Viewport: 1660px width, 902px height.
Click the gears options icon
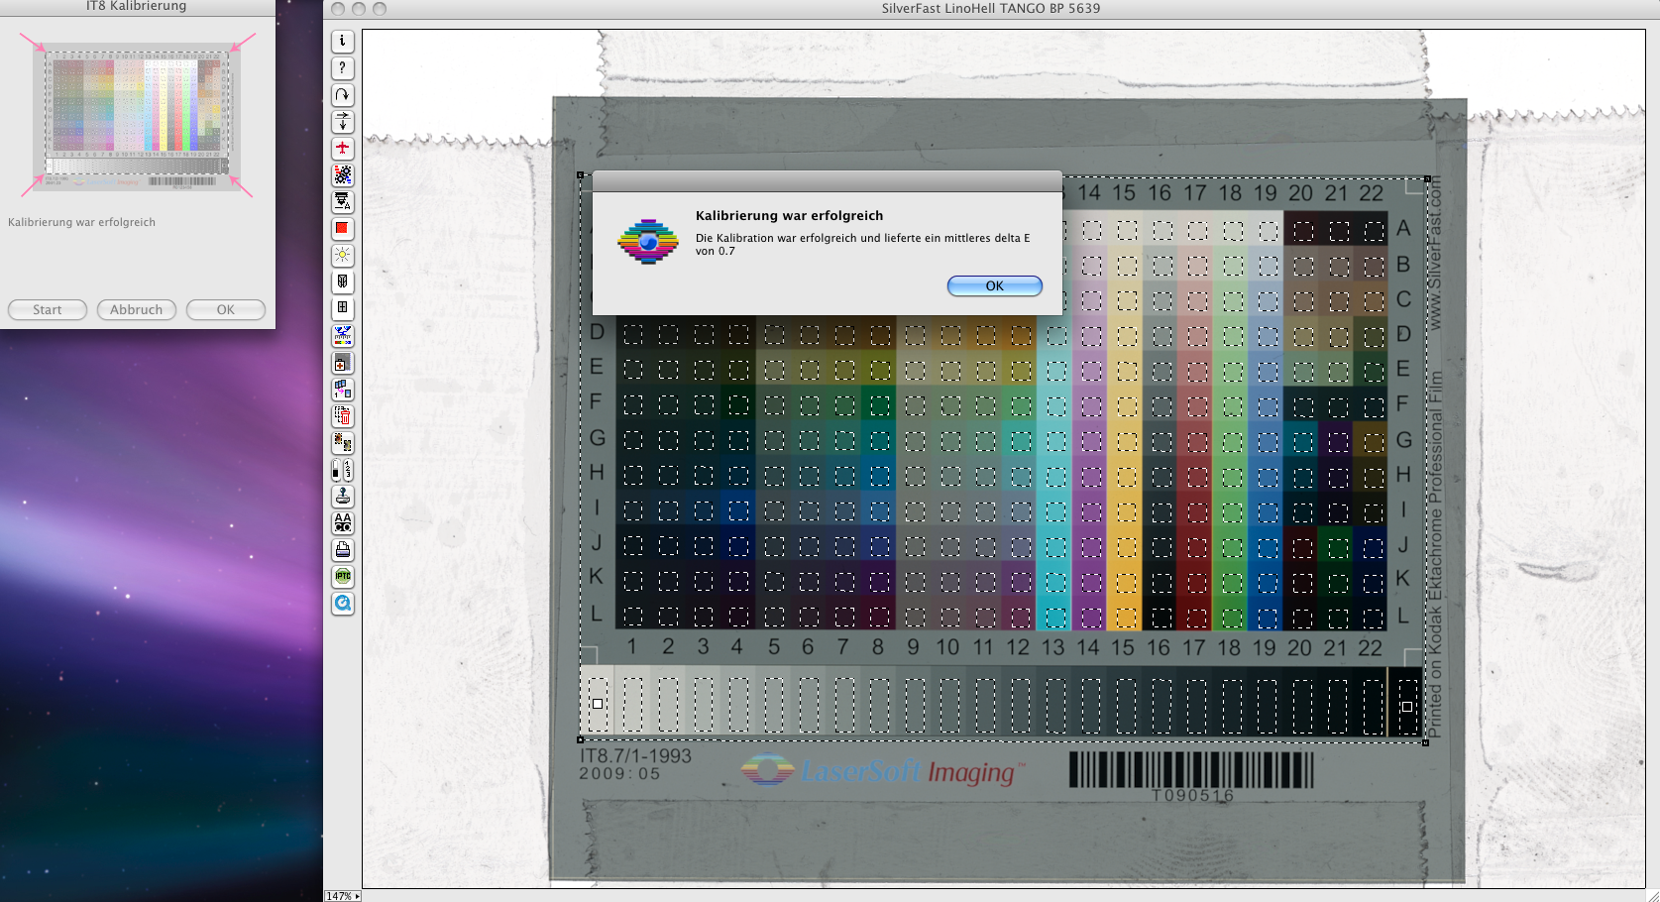(342, 174)
